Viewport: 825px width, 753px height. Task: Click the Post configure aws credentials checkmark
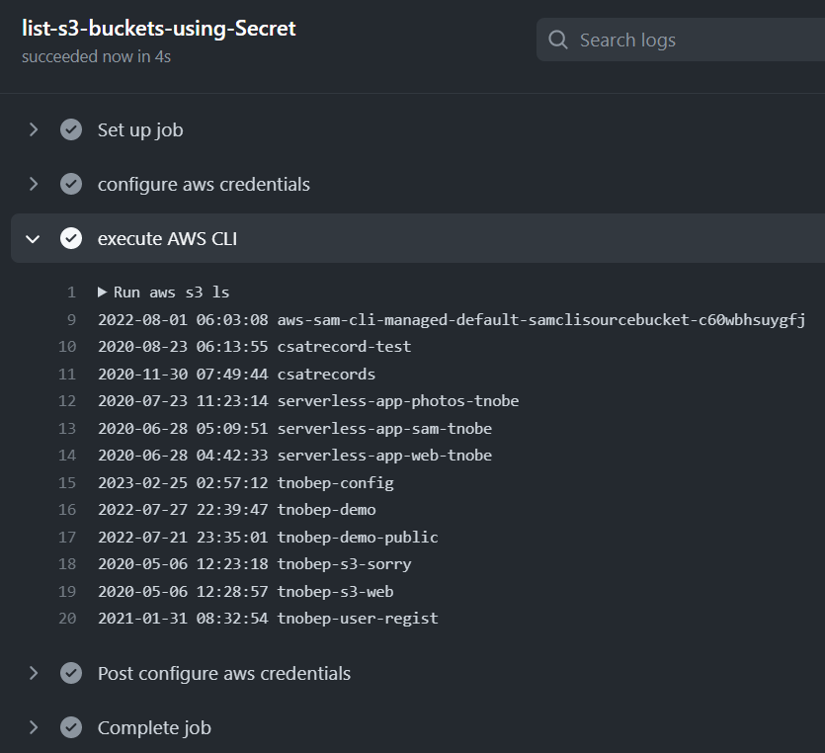pyautogui.click(x=71, y=673)
